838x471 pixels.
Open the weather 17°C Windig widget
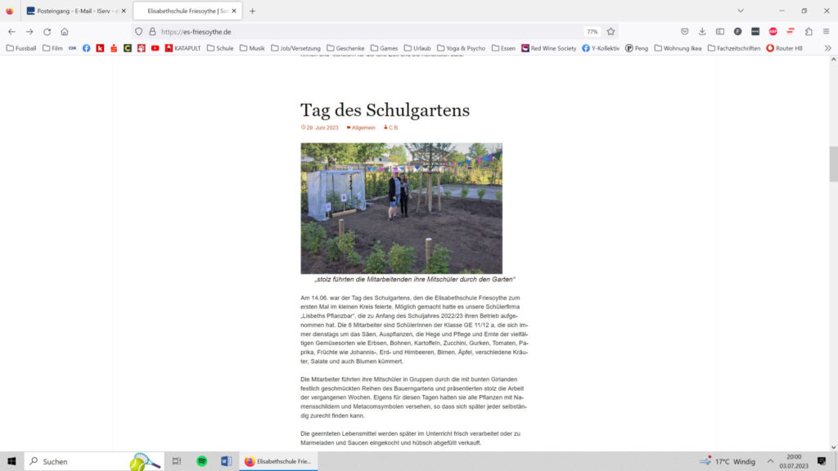click(728, 461)
